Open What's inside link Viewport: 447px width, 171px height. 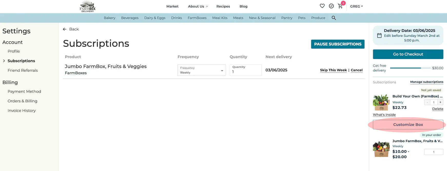click(x=384, y=115)
